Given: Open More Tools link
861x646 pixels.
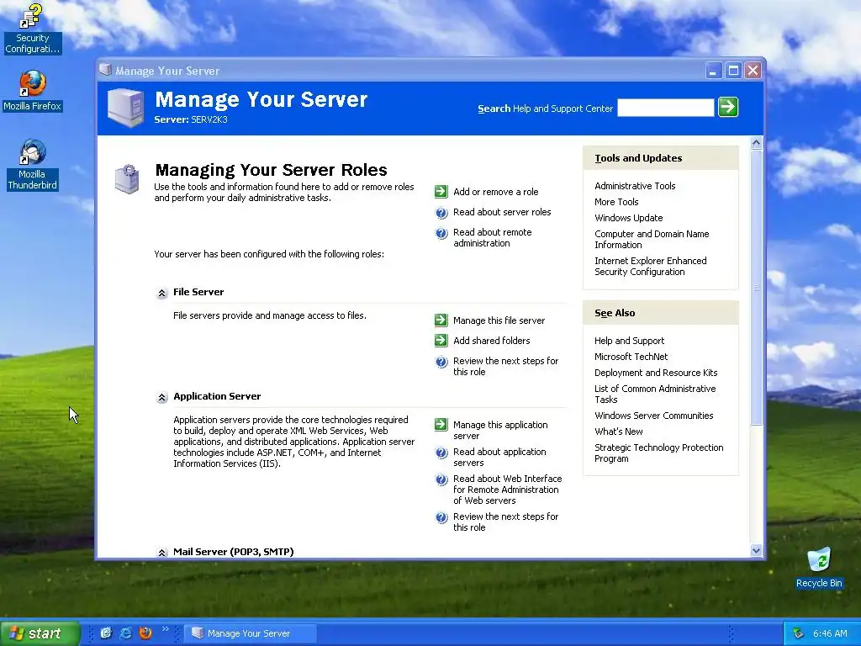Looking at the screenshot, I should (616, 202).
